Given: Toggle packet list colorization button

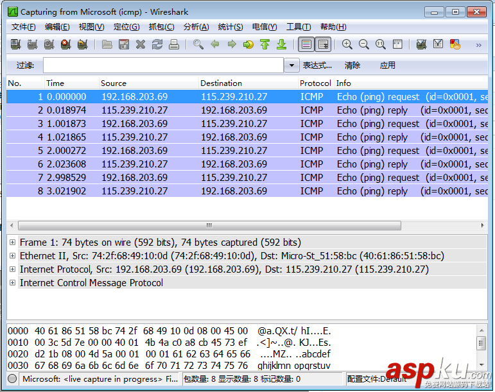Looking at the screenshot, I should pos(306,44).
